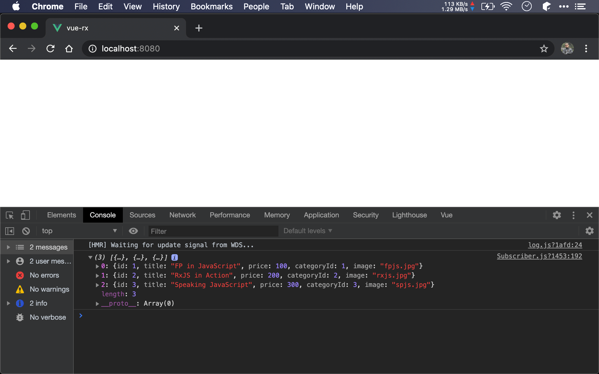Switch to the Sources panel tab

point(142,215)
